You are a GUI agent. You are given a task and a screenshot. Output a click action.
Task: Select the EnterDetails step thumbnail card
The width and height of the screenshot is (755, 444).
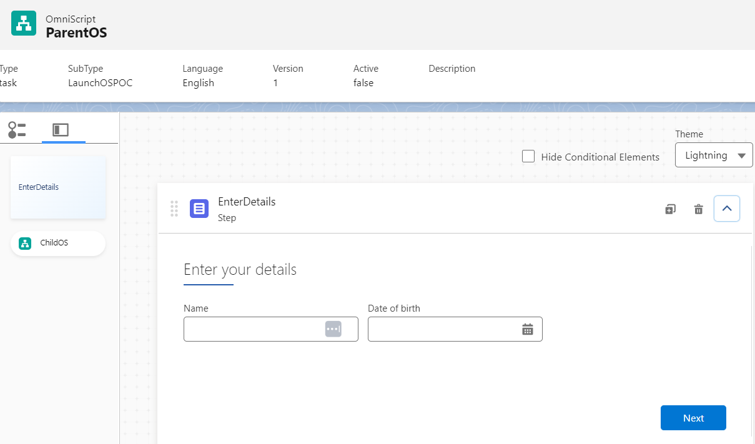pyautogui.click(x=58, y=187)
